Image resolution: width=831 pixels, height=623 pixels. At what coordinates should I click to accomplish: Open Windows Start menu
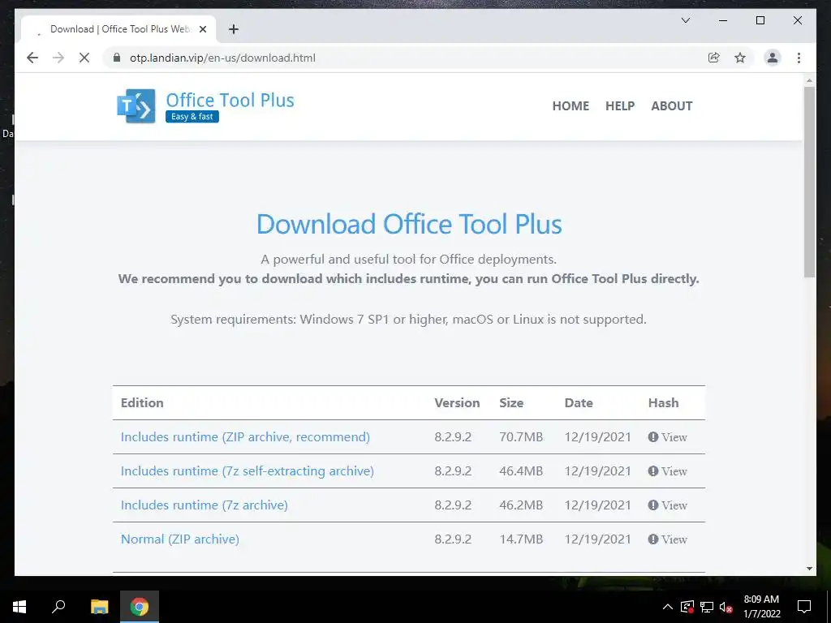coord(19,607)
